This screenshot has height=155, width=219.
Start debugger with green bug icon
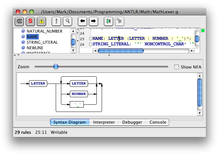click(x=109, y=21)
